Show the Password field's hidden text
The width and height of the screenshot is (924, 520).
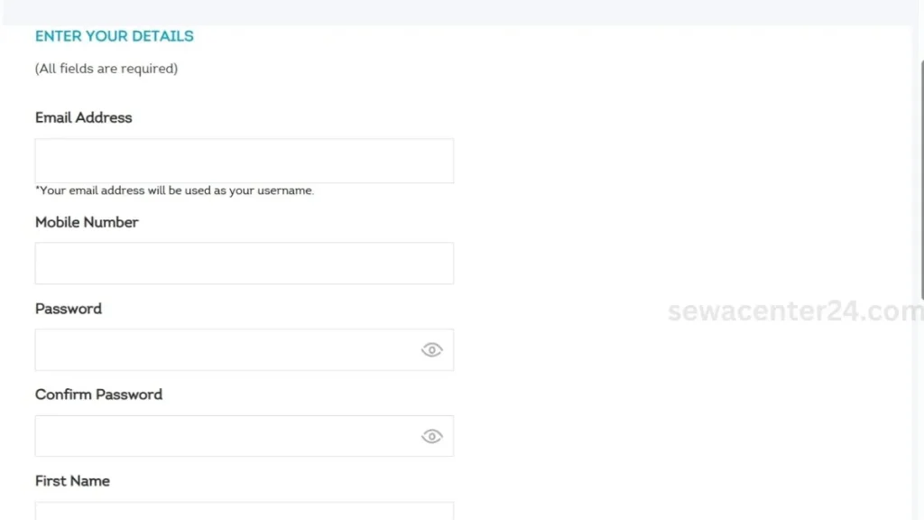tap(431, 350)
